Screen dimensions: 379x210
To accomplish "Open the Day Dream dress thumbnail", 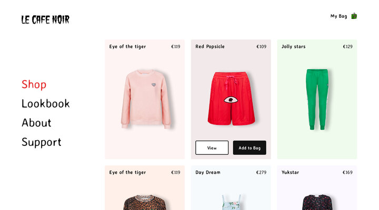I will 231,202.
